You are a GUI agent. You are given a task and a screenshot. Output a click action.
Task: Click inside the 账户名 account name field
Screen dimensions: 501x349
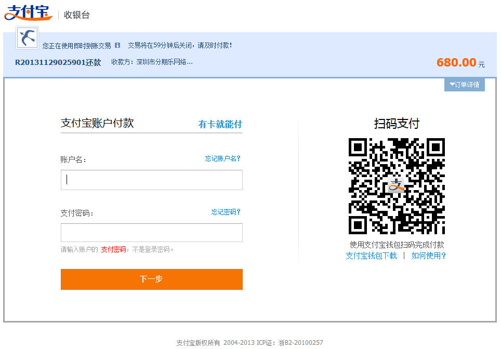click(151, 180)
